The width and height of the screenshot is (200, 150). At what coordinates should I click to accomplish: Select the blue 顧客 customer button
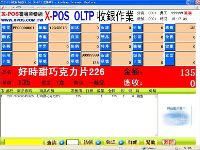[6, 37]
